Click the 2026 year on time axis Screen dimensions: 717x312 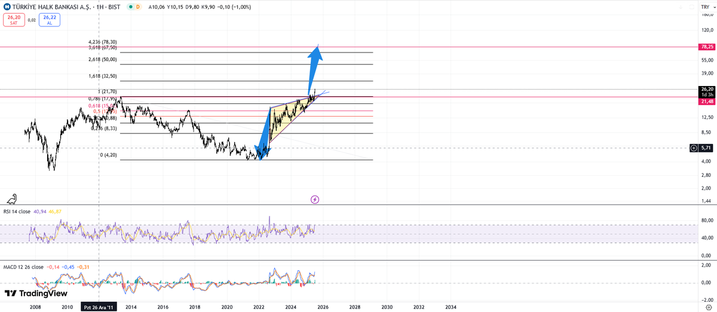[323, 307]
